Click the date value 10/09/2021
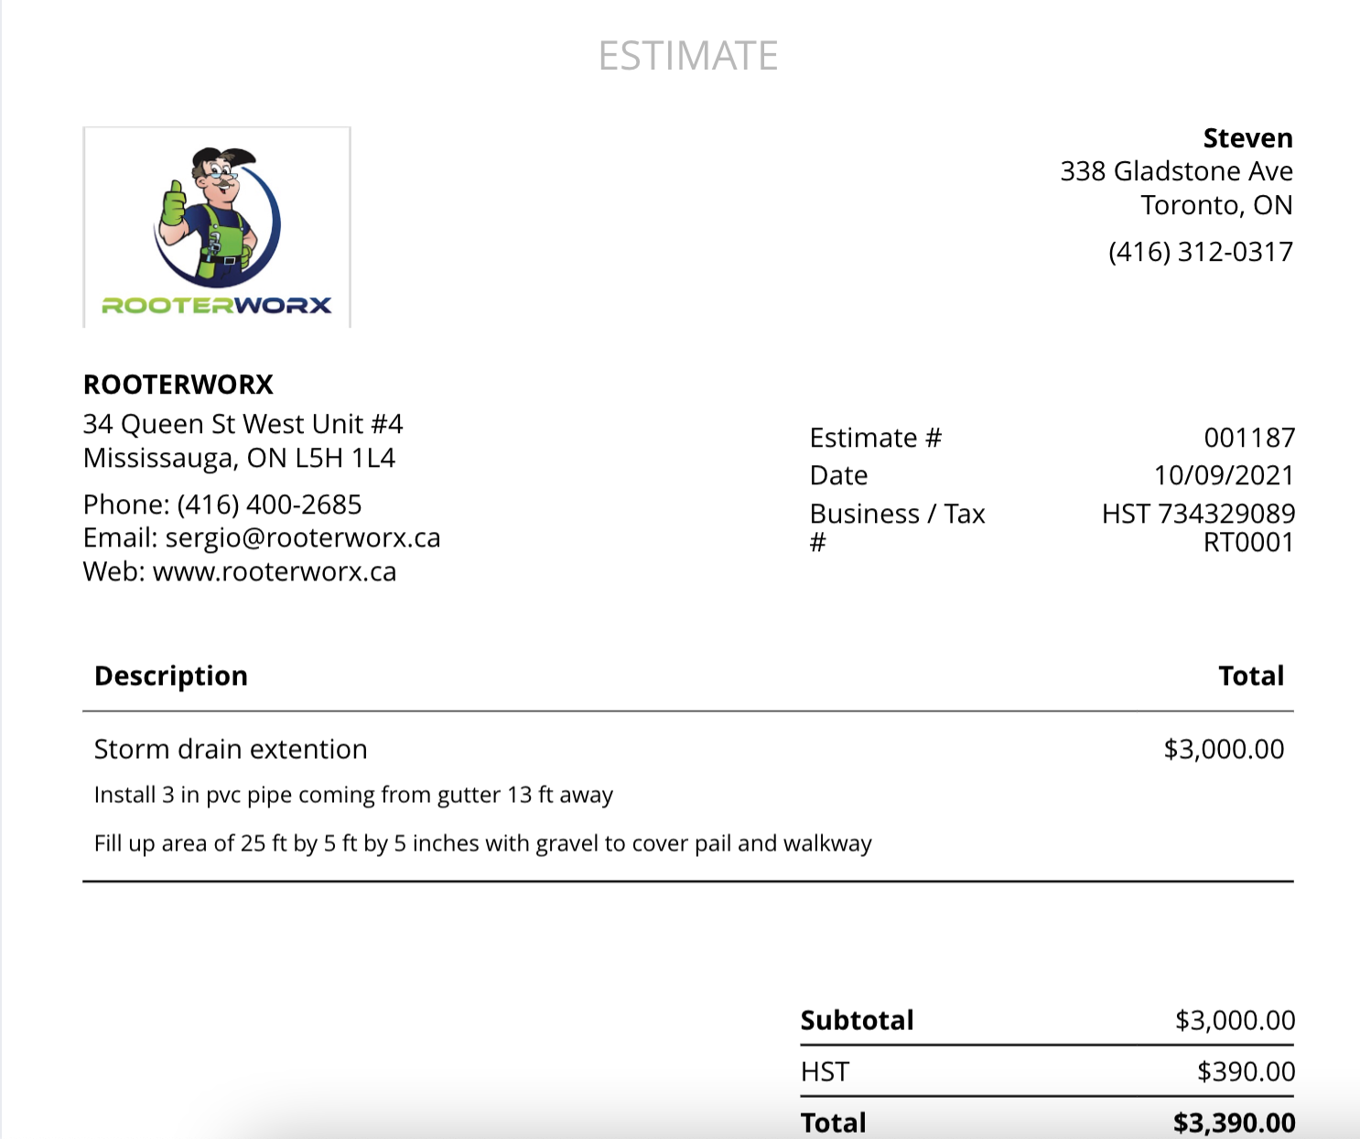The image size is (1360, 1139). pyautogui.click(x=1224, y=476)
